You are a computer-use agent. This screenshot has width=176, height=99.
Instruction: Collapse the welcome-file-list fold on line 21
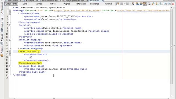tap(10, 66)
